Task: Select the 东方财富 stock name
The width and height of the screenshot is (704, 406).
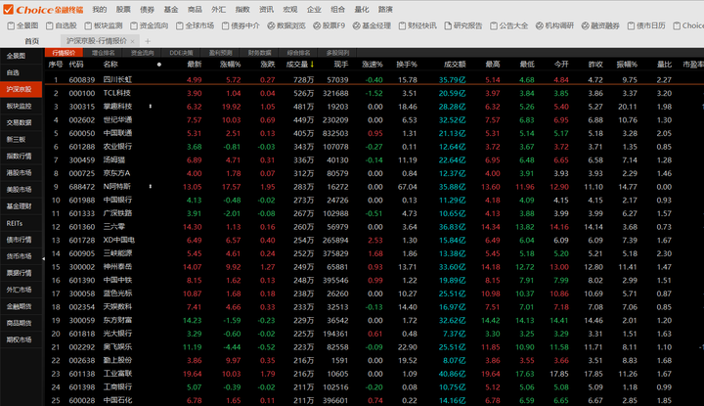Action: (x=117, y=320)
